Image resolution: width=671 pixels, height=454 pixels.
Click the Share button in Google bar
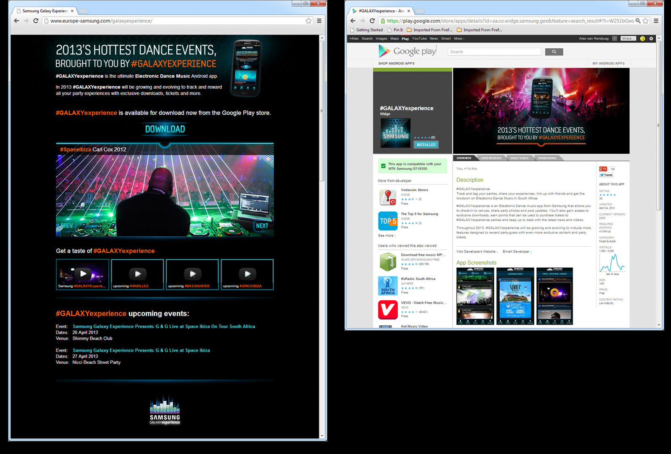coord(628,38)
